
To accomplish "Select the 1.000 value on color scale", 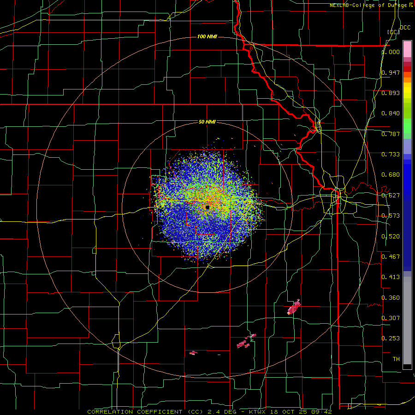I will coord(391,52).
